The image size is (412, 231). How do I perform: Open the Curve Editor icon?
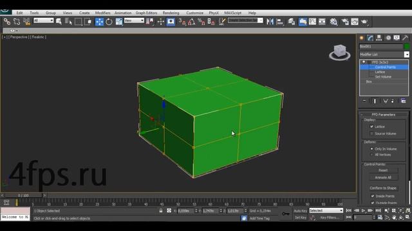(x=312, y=21)
